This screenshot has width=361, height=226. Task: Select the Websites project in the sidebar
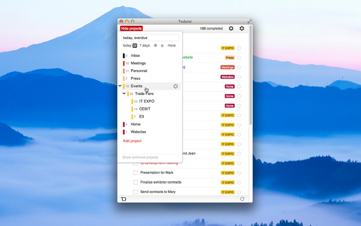click(138, 132)
